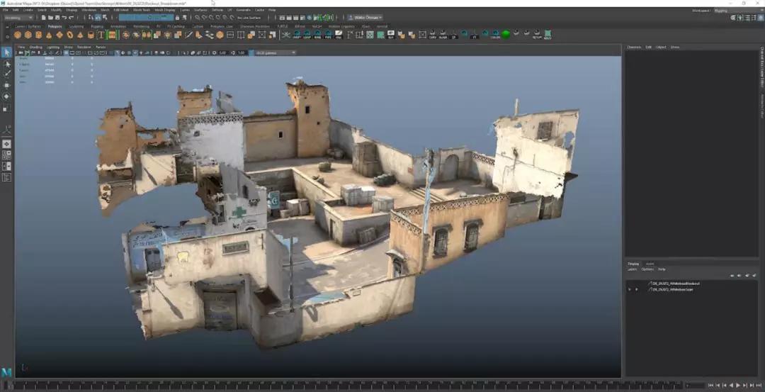Click the Play forwards button
This screenshot has width=765, height=392.
point(737,385)
